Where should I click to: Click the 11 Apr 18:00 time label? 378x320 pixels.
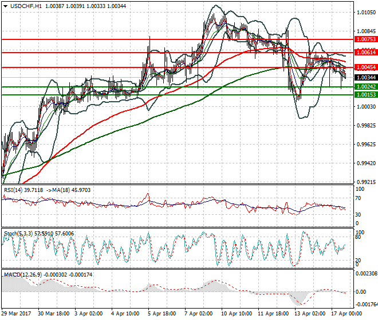point(273,314)
